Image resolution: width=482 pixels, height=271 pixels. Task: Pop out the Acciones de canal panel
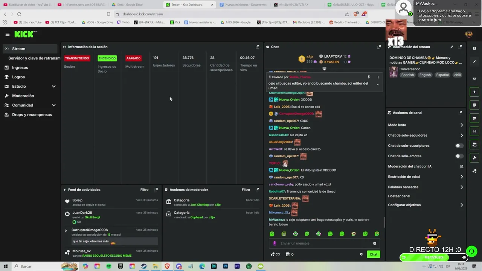460,113
